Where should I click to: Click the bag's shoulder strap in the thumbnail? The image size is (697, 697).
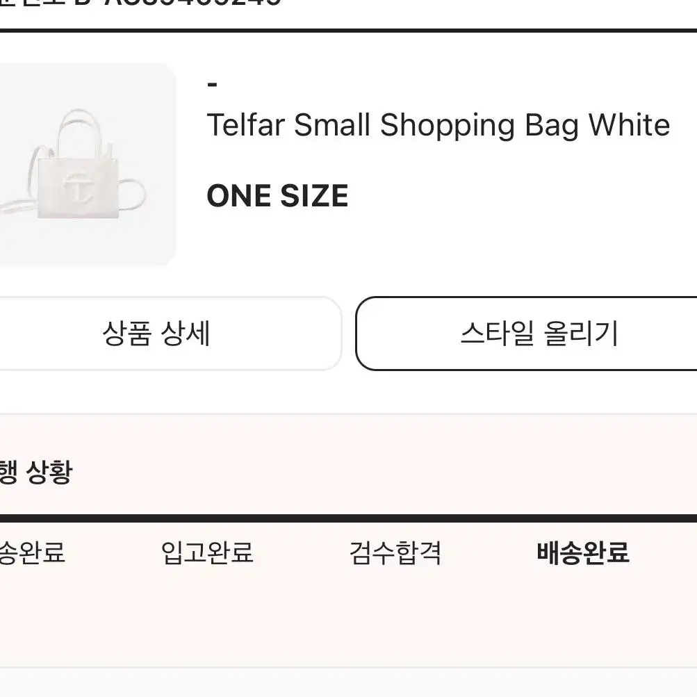coord(22,187)
